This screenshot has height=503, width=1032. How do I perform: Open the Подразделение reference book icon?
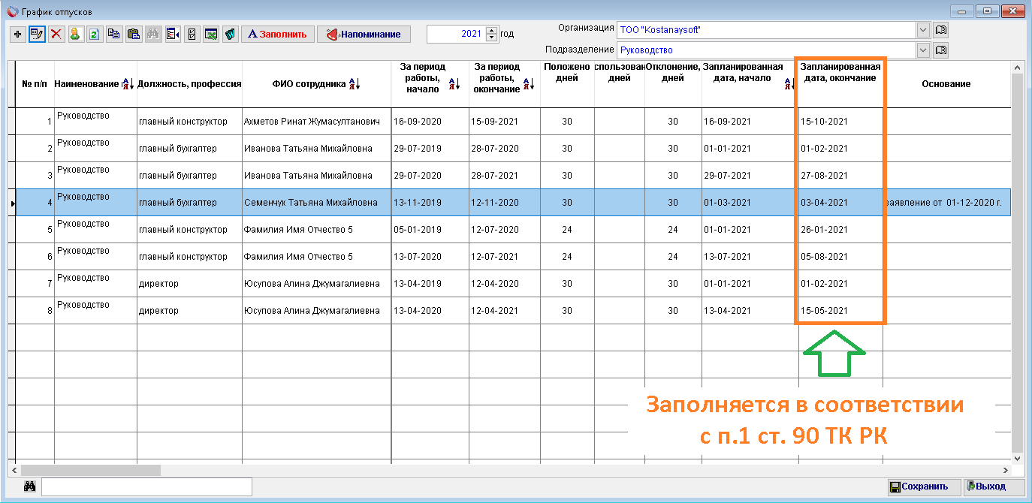940,50
